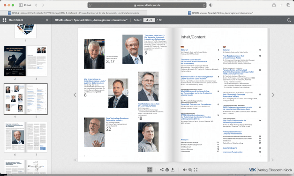Click the VEK Verlag Elisabeth Klock logo
The height and width of the screenshot is (176, 294).
pyautogui.click(x=271, y=170)
